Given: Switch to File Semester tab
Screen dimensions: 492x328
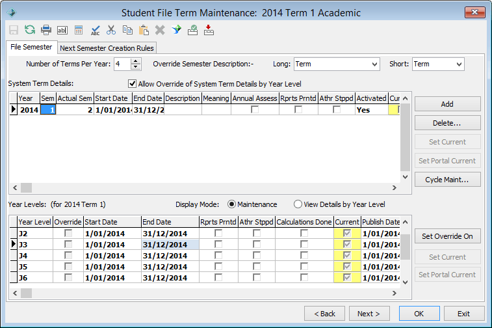Looking at the screenshot, I should pos(31,47).
